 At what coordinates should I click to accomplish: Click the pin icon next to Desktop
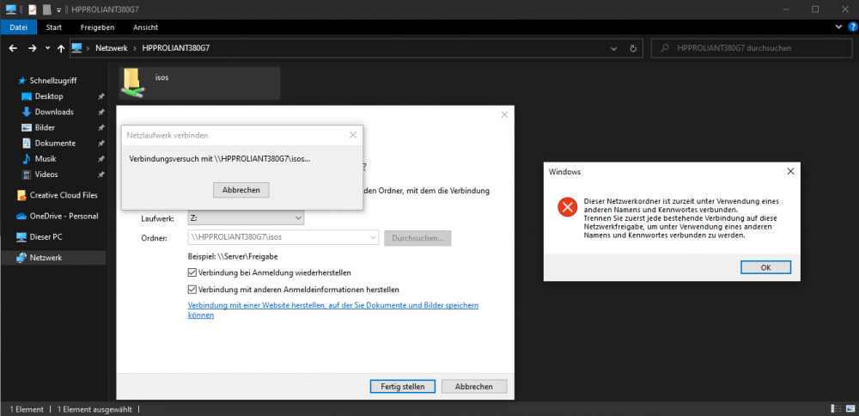point(101,96)
